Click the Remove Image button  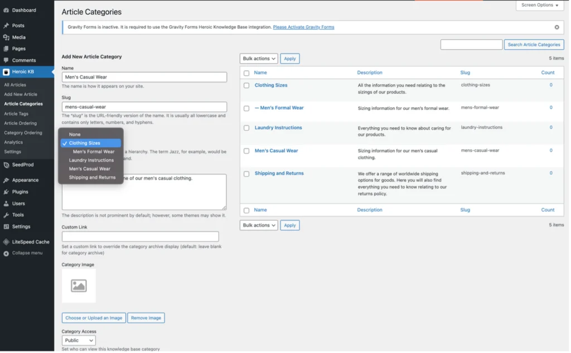[146, 318]
